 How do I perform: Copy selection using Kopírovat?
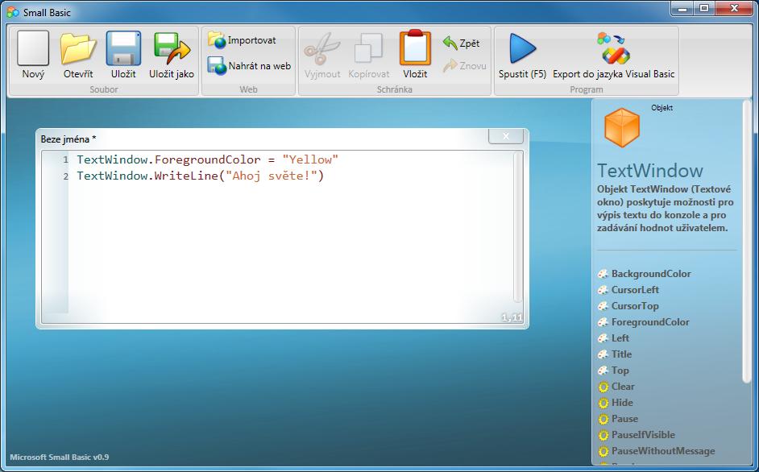[x=369, y=56]
